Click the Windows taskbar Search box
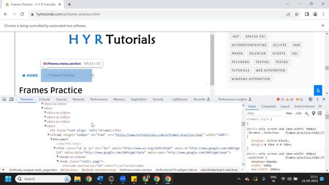The height and width of the screenshot is (185, 329). [43, 179]
